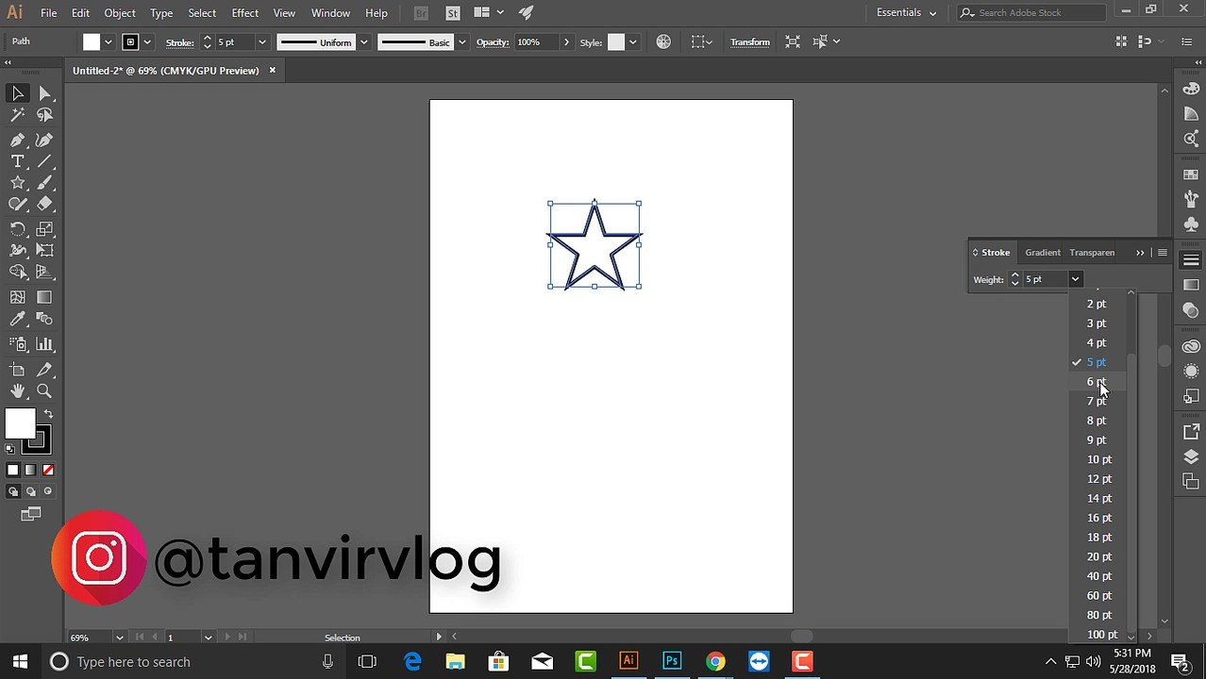The width and height of the screenshot is (1206, 679).
Task: Swap fill and stroke colors
Action: pos(48,414)
